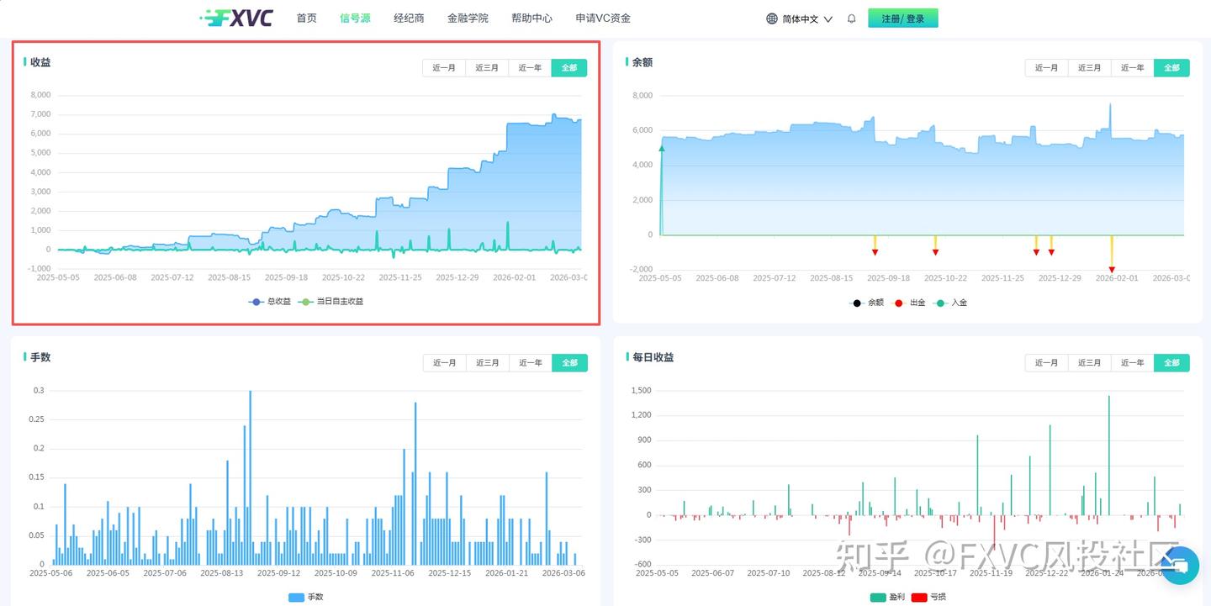1211x606 pixels.
Task: Open the floating customer service chat icon
Action: point(1180,566)
